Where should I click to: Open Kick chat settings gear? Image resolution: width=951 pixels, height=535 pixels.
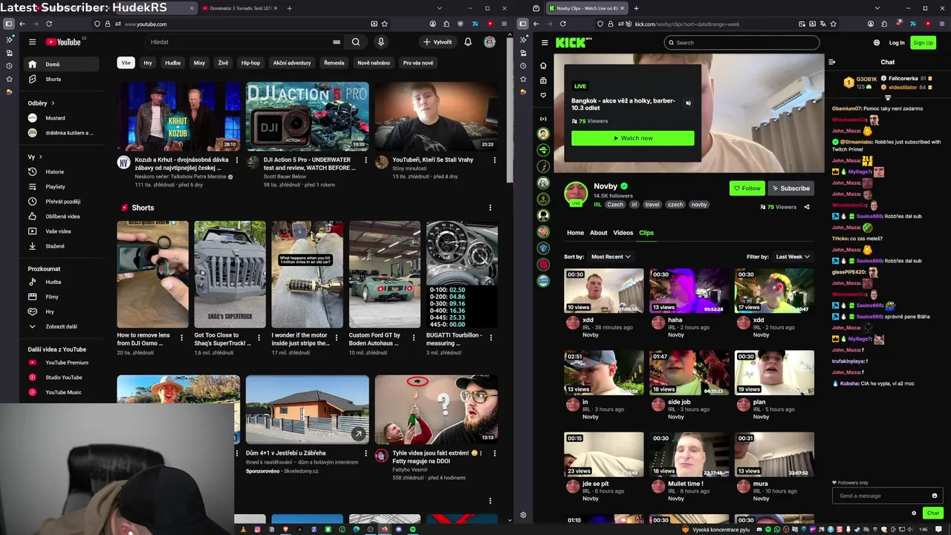coord(914,513)
